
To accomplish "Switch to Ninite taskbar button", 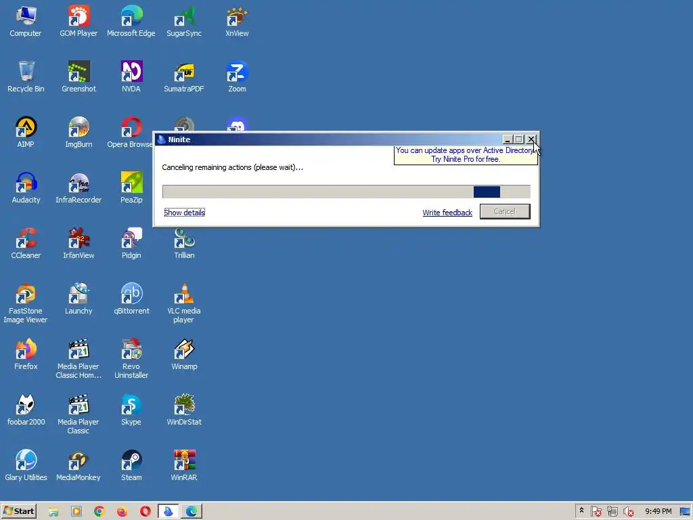I will (x=169, y=512).
